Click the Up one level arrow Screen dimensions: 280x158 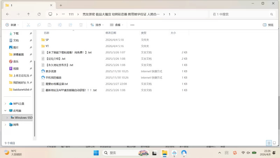[28, 14]
